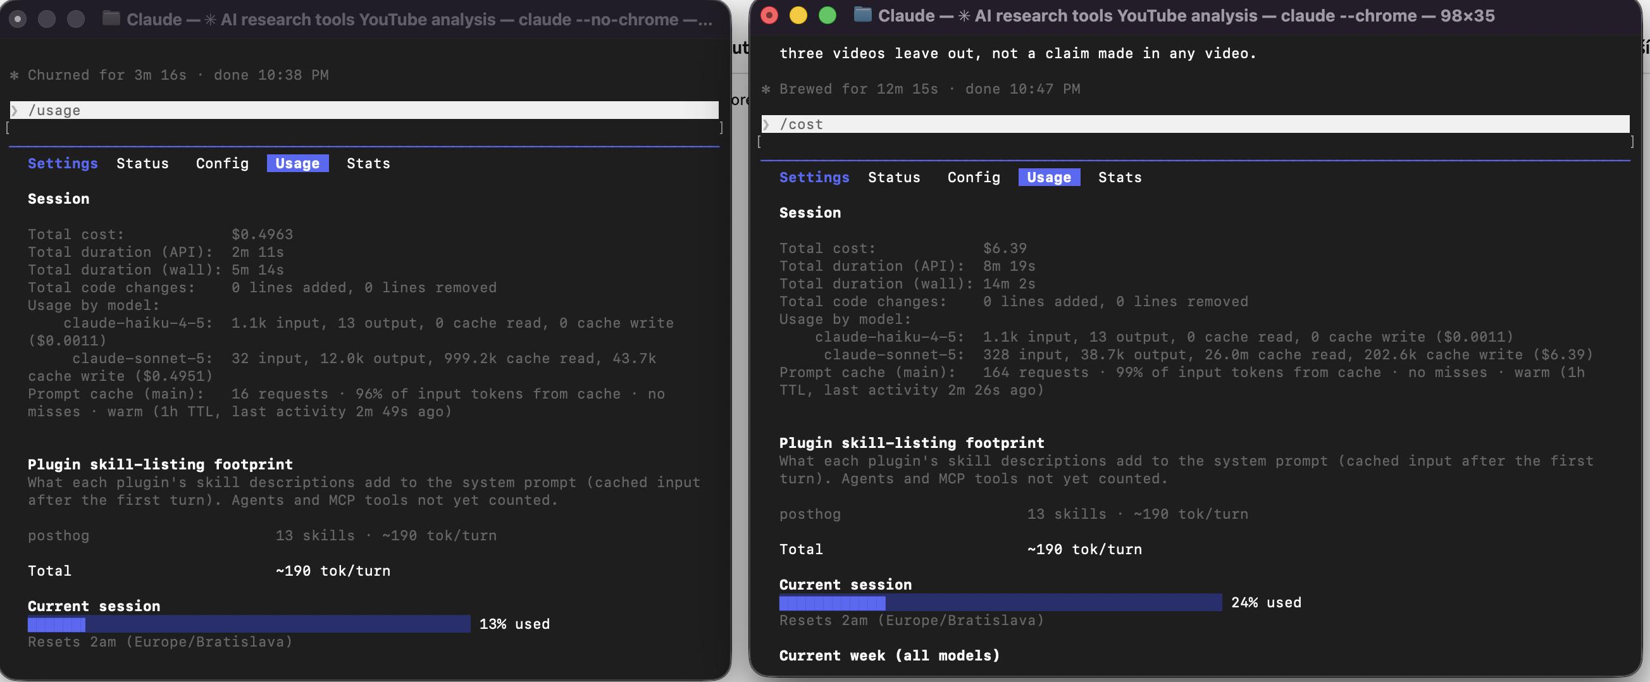1650x682 pixels.
Task: Switch to the Status tab in the right window
Action: coord(894,177)
